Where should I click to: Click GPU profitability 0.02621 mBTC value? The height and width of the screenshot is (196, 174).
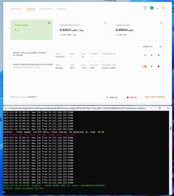[x=109, y=68]
